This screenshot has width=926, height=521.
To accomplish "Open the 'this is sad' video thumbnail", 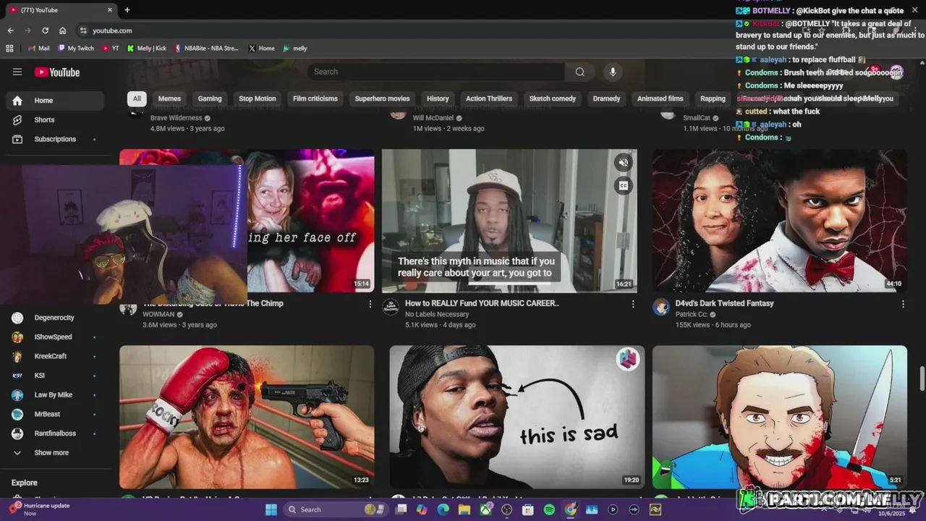I will pyautogui.click(x=517, y=417).
